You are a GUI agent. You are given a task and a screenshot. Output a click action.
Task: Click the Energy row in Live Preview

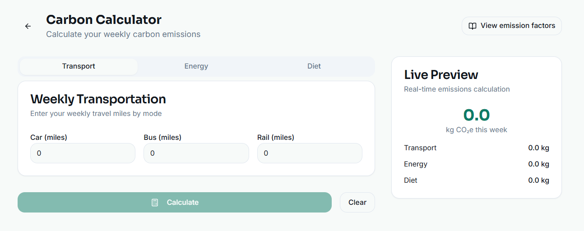coord(476,164)
